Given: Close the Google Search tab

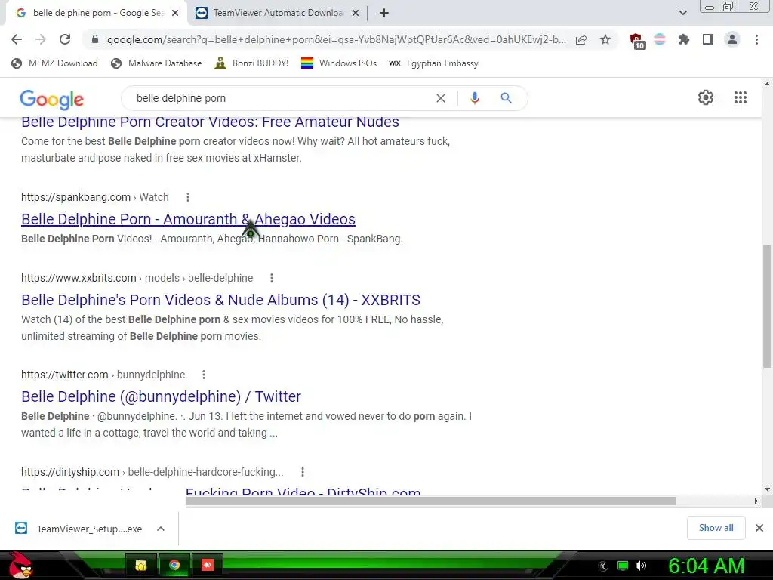Looking at the screenshot, I should click(x=175, y=13).
